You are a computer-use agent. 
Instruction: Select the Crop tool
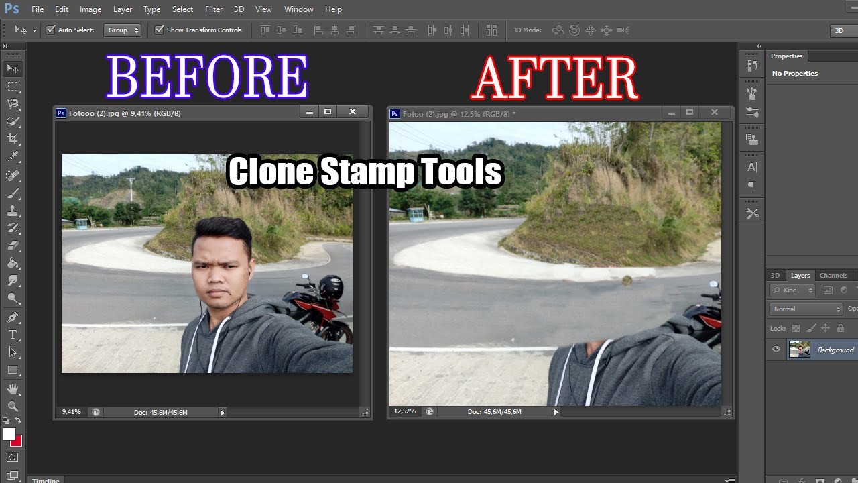[13, 139]
